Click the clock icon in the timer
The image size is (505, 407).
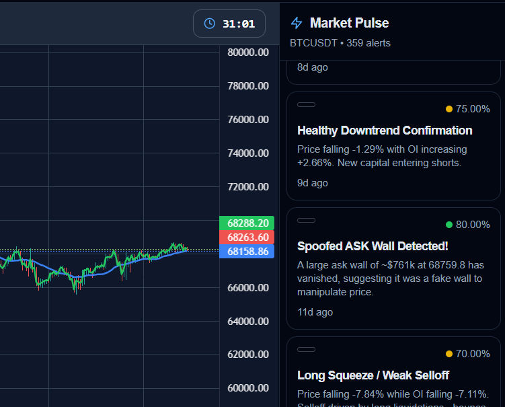pyautogui.click(x=210, y=24)
